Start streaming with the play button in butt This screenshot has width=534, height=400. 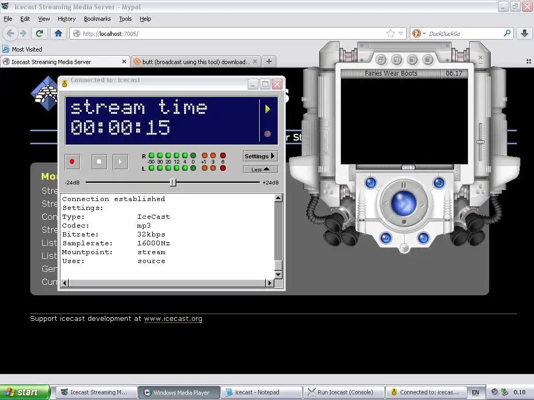(x=120, y=161)
